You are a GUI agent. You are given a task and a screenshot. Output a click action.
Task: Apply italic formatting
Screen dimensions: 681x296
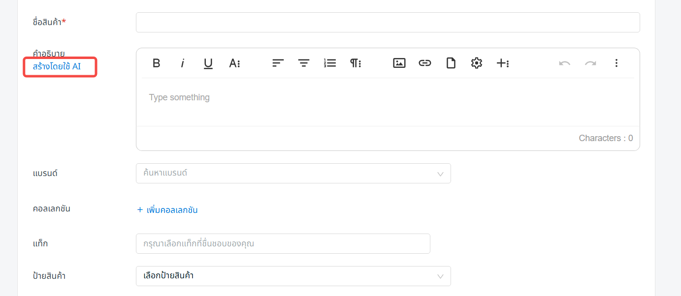[x=182, y=63]
